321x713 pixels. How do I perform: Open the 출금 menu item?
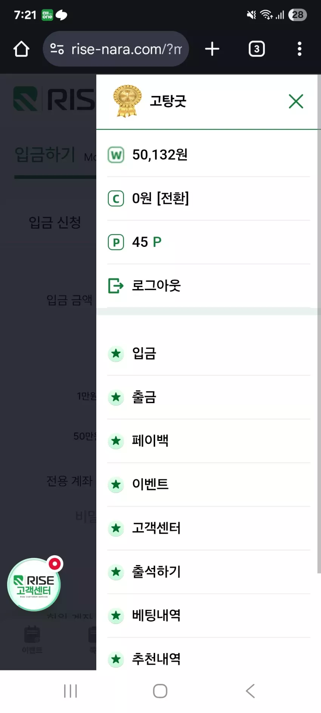point(208,397)
